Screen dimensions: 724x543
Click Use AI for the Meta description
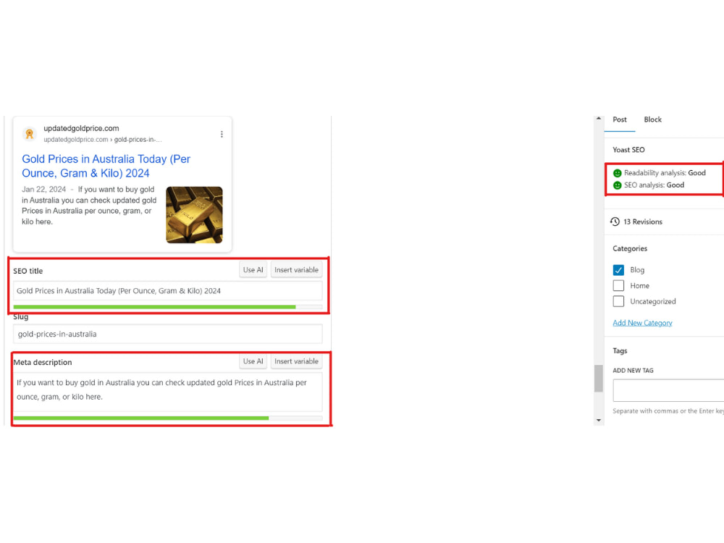coord(253,361)
